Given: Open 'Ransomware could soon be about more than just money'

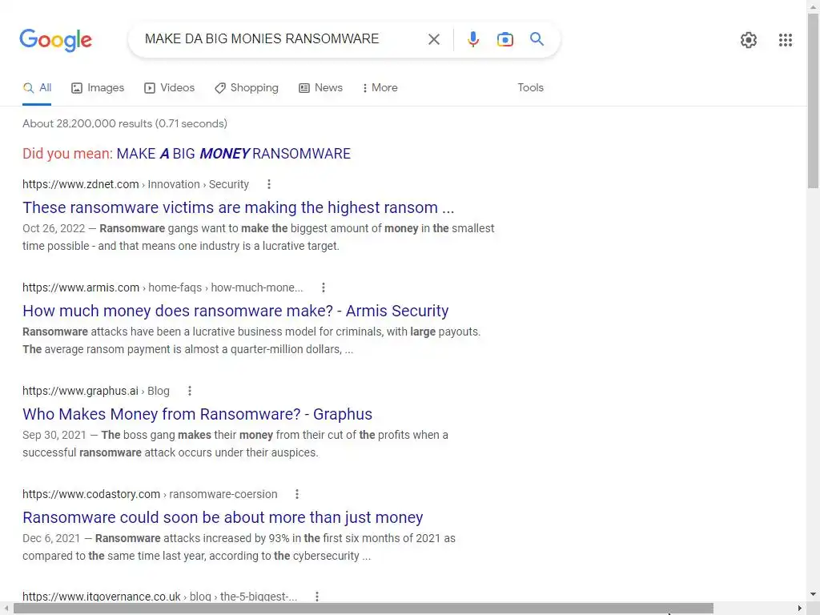Looking at the screenshot, I should (x=223, y=517).
